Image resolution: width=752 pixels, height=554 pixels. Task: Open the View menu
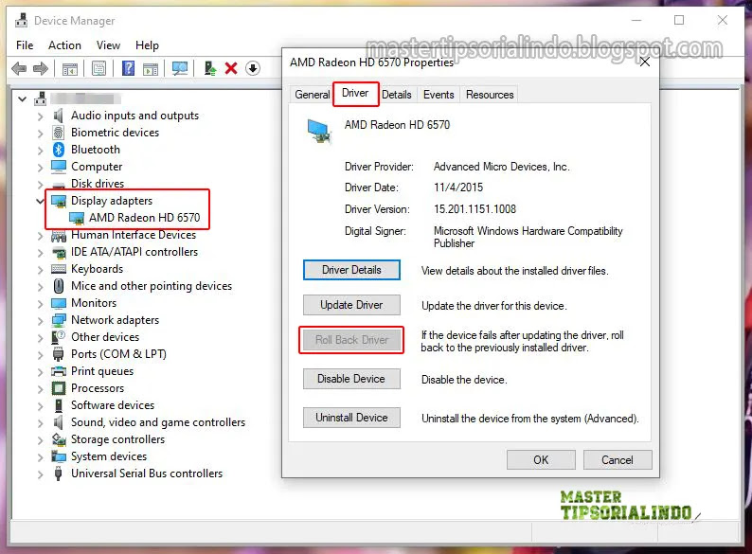108,45
